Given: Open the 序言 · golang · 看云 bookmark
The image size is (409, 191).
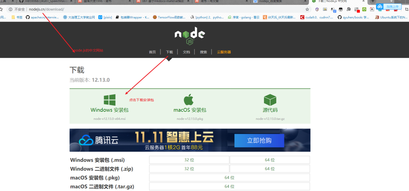Looking at the screenshot, I should tap(243, 17).
